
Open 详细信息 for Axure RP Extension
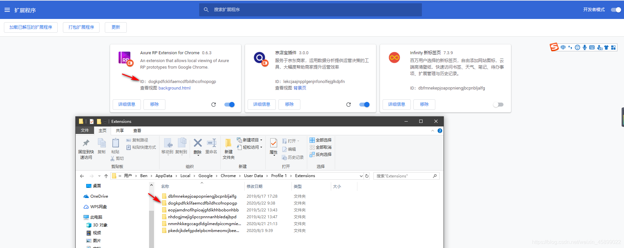pos(127,105)
